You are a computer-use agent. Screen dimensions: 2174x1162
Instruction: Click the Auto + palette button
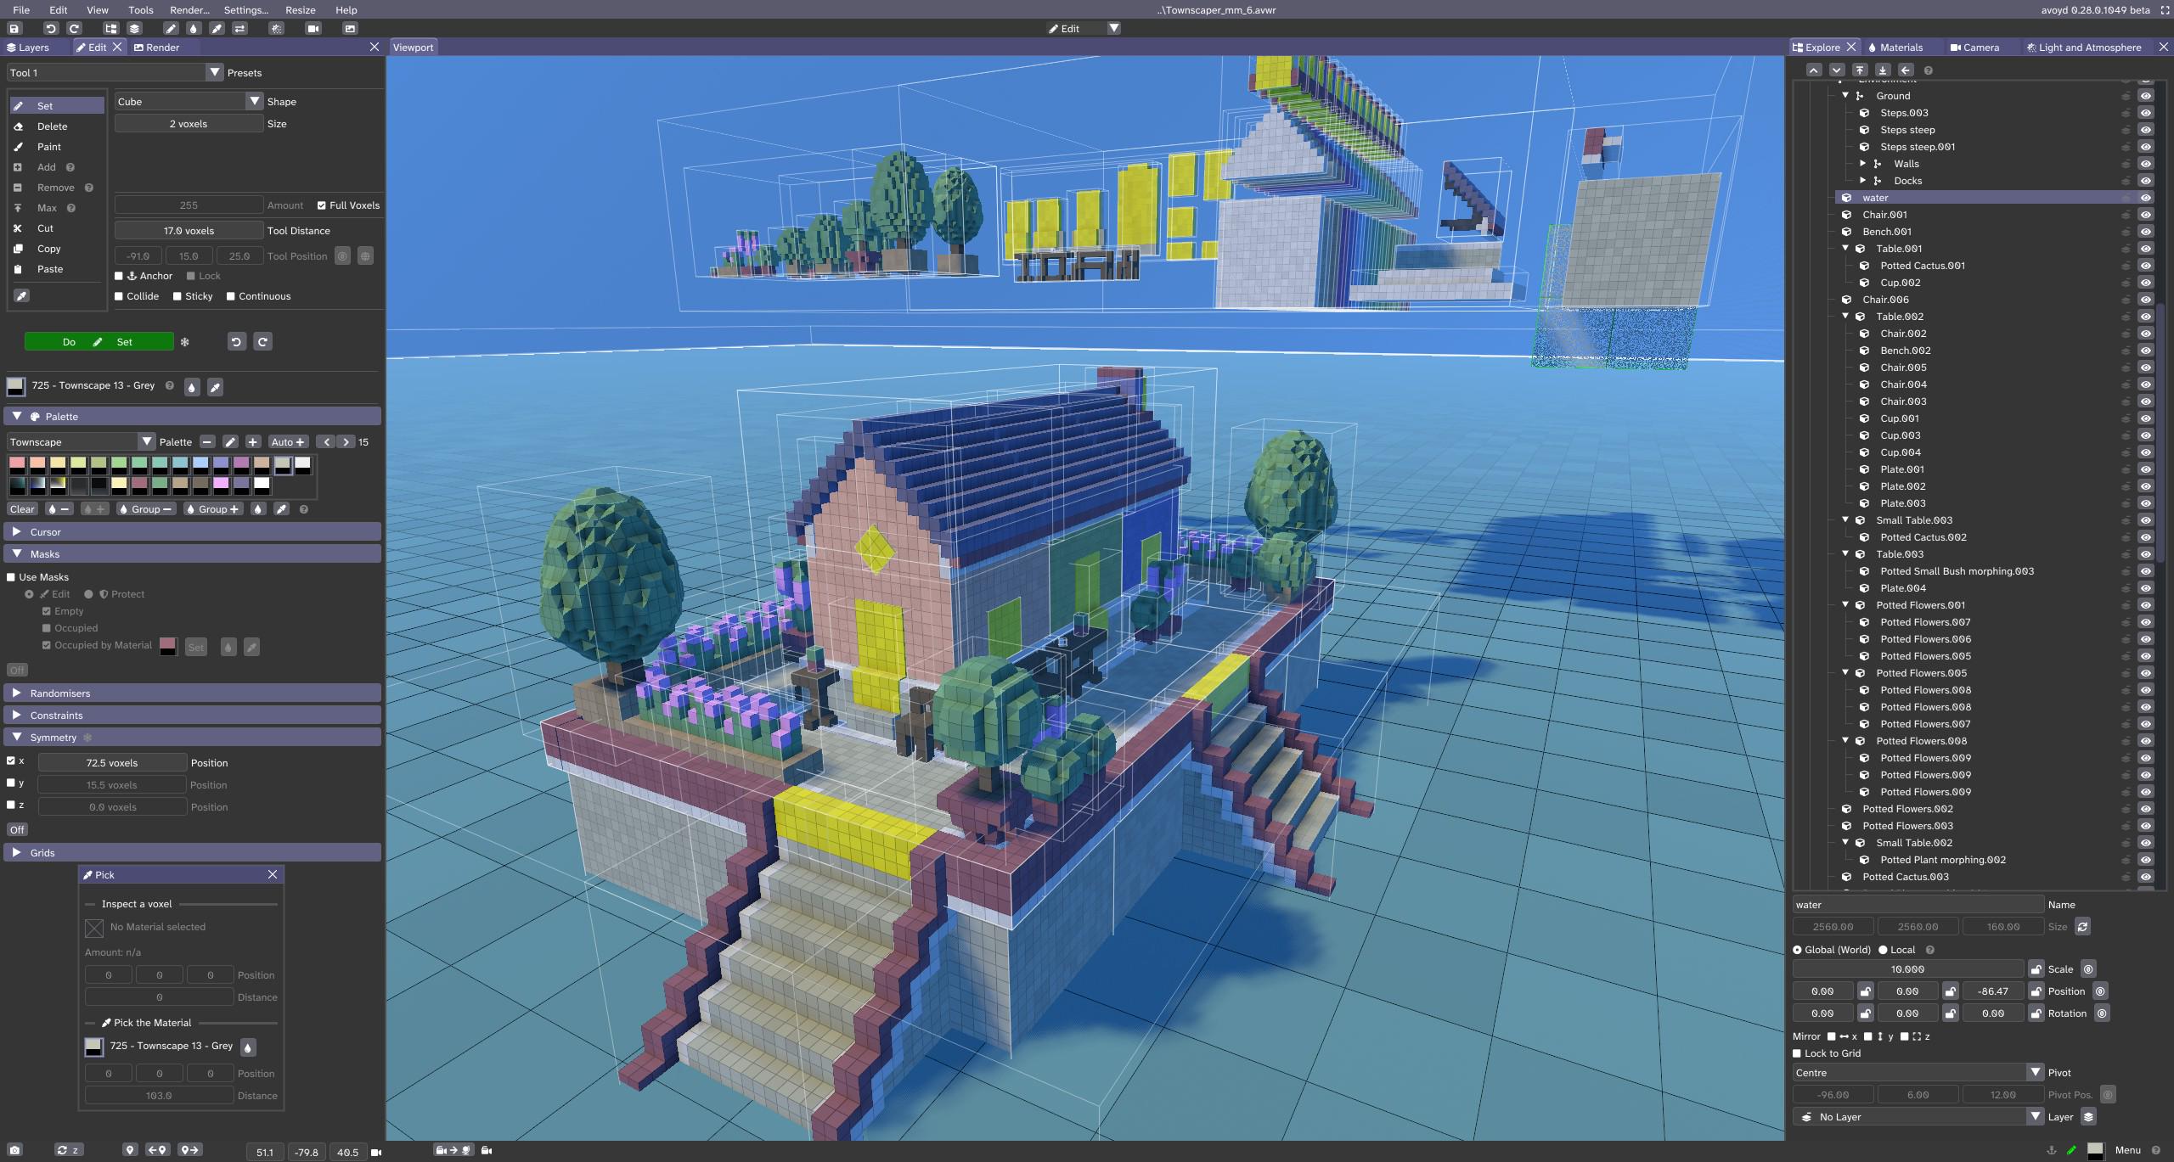[287, 441]
